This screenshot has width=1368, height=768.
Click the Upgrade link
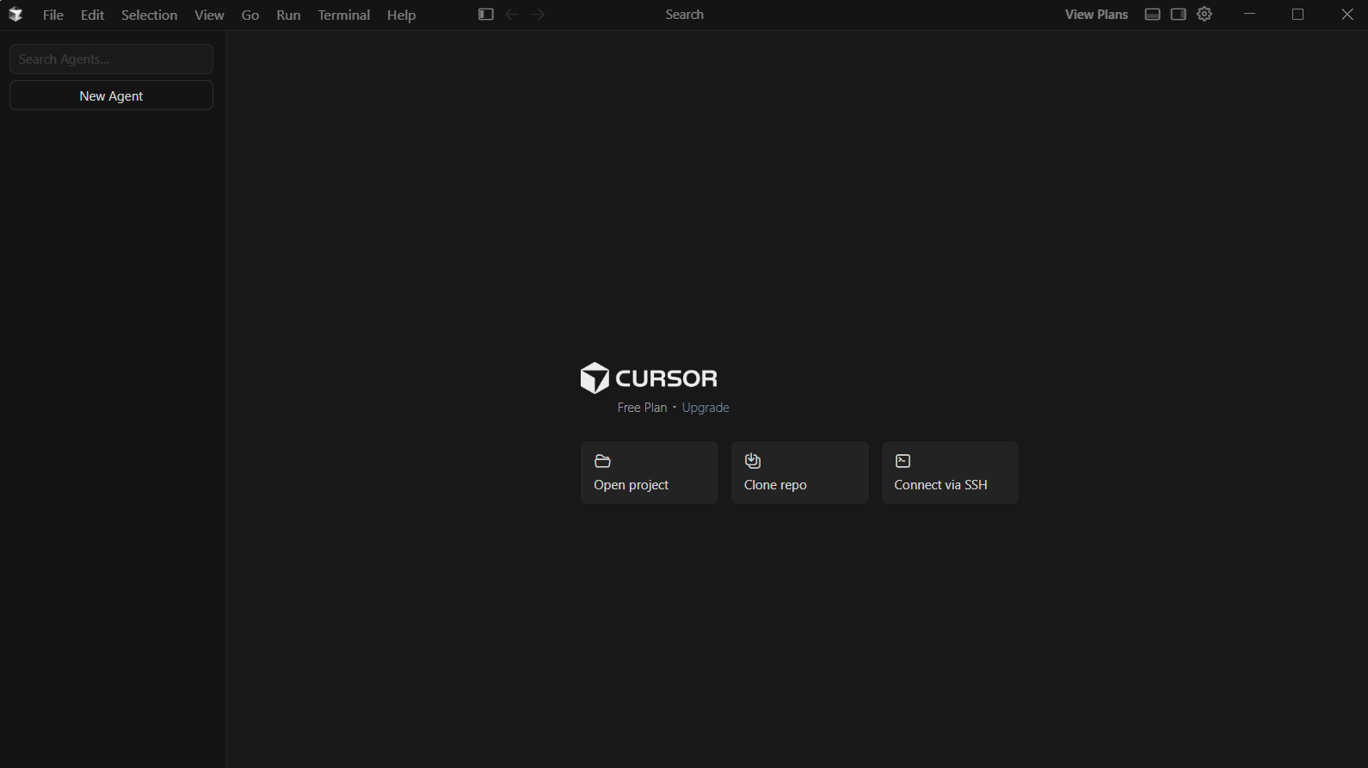706,408
